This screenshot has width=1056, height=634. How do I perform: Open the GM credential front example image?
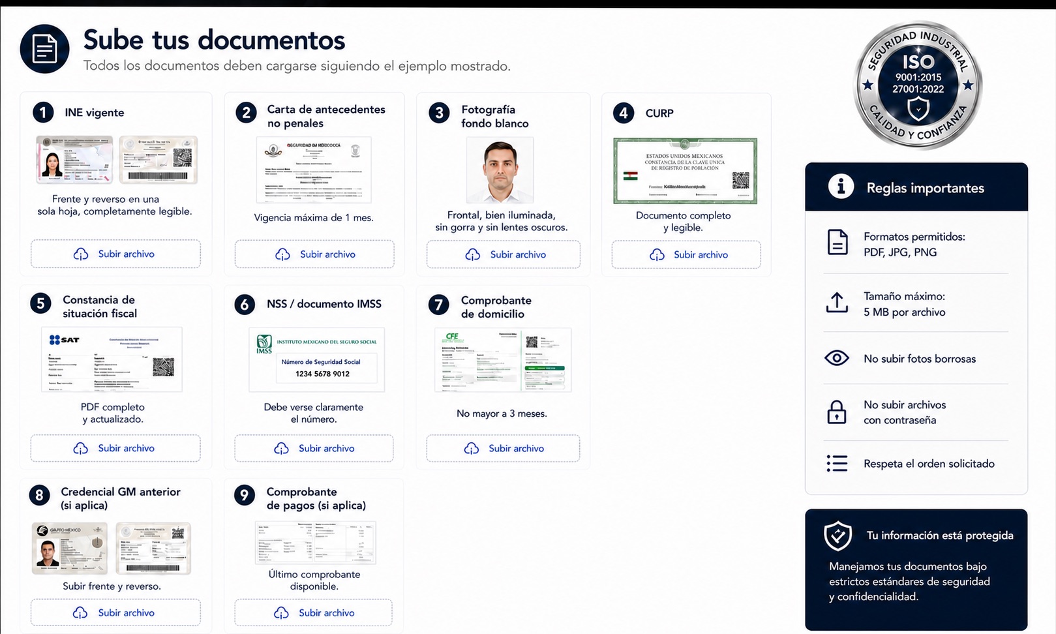(x=70, y=548)
